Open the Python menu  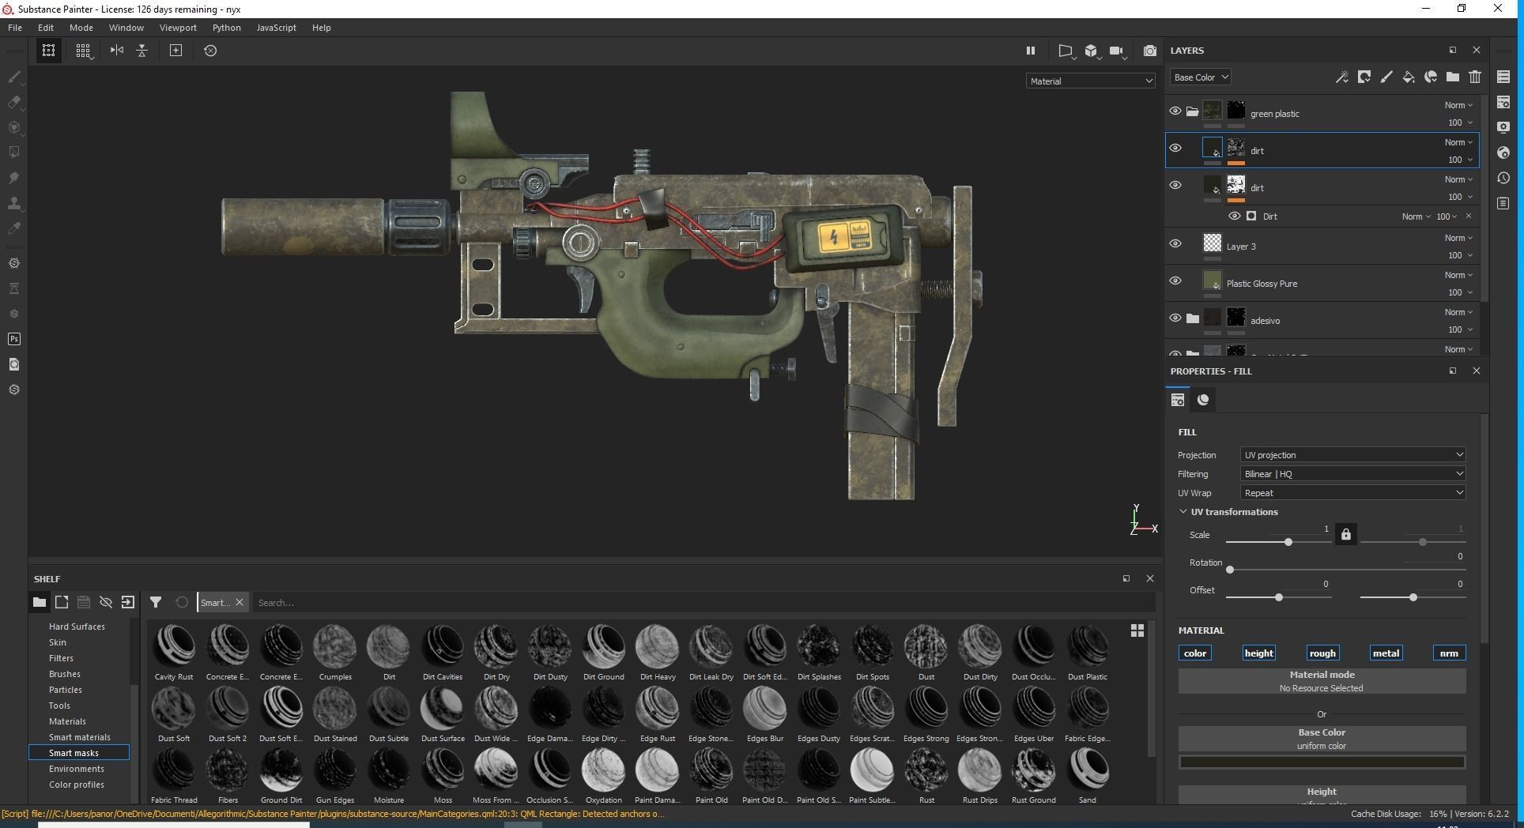pos(227,28)
